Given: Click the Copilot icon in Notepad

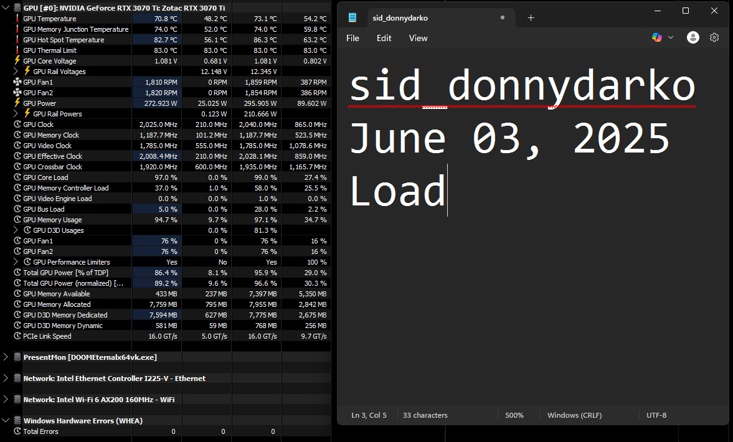Looking at the screenshot, I should 657,37.
